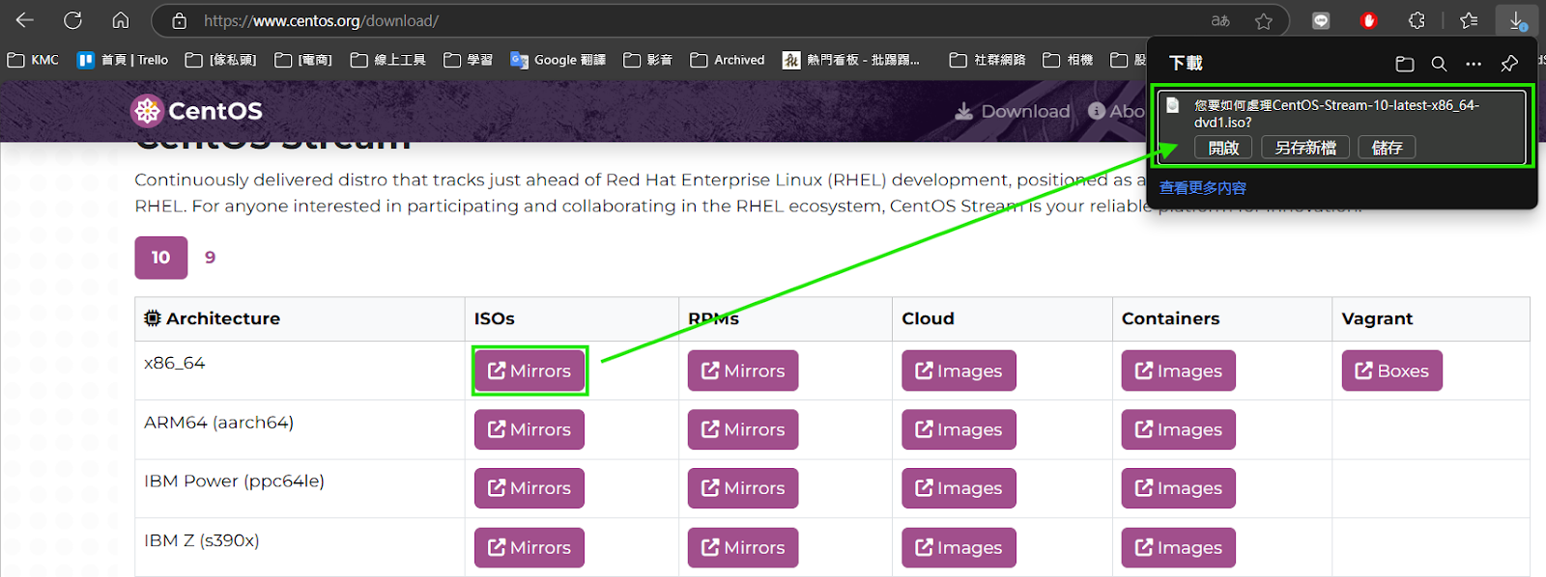Open IBM Power RPMs Mirrors
The height and width of the screenshot is (577, 1546).
pos(743,488)
